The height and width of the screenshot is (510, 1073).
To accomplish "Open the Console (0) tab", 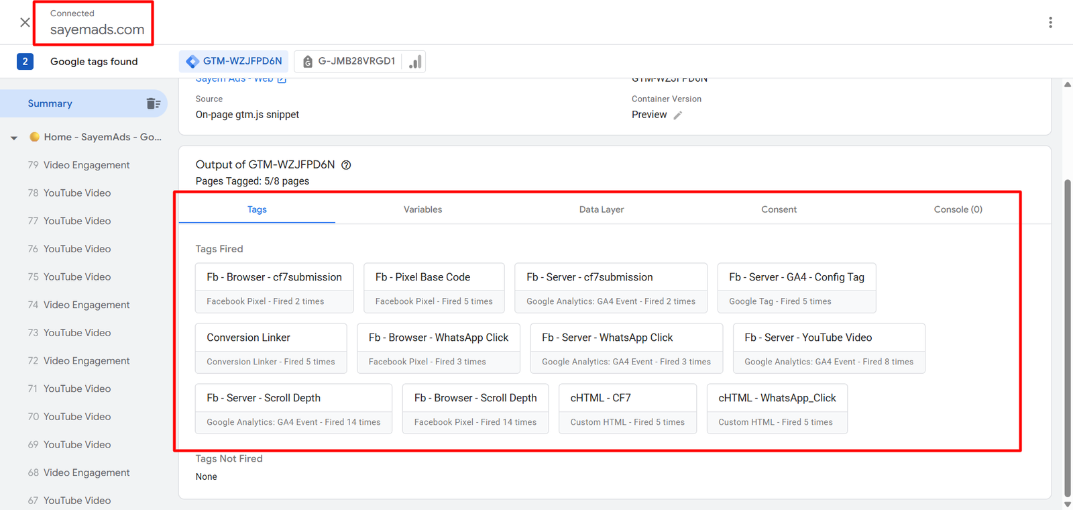I will coord(958,209).
